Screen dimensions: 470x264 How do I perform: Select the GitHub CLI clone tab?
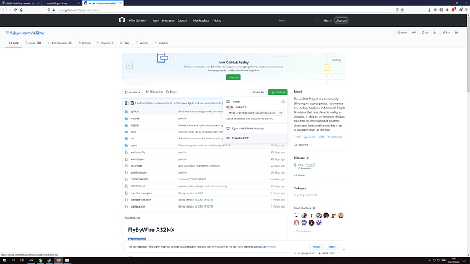(x=240, y=107)
